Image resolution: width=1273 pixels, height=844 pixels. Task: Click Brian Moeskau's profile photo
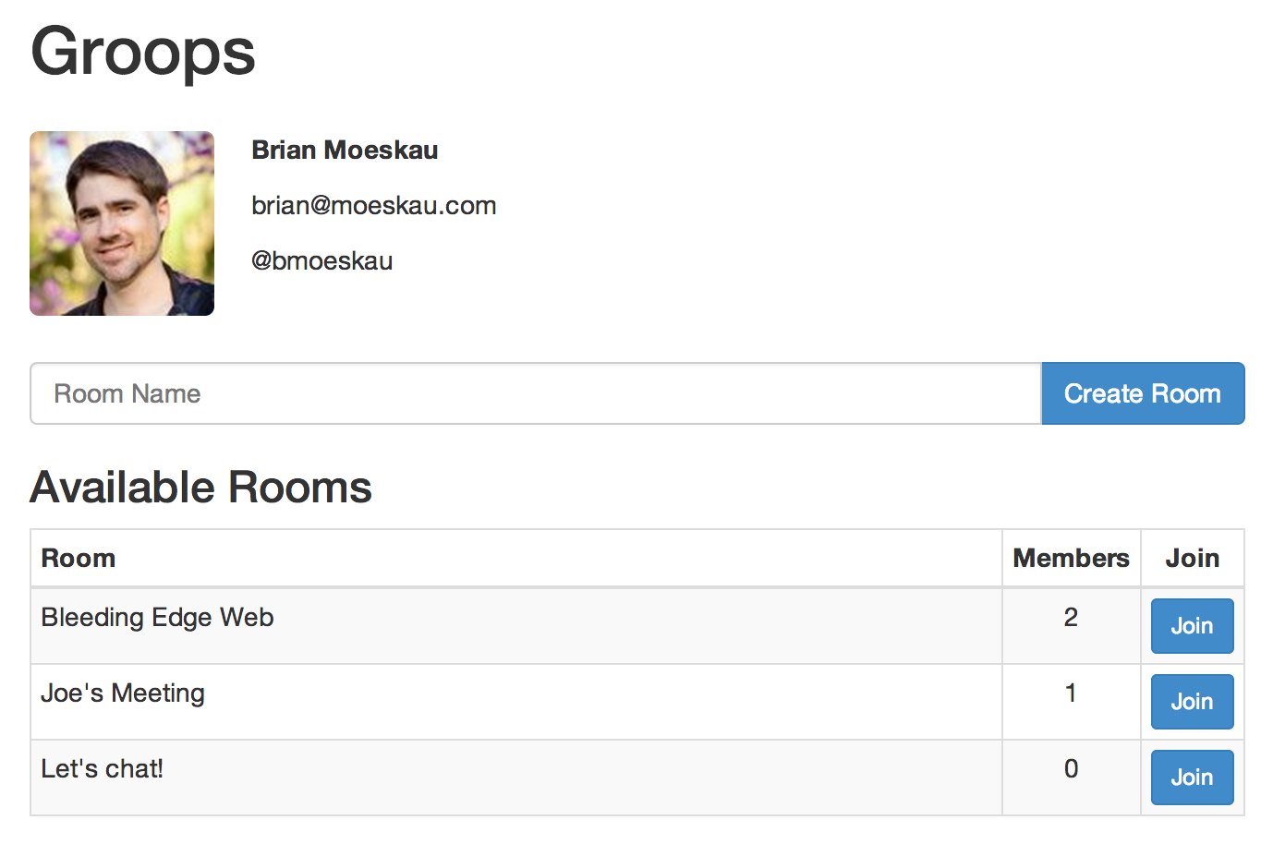[x=122, y=223]
